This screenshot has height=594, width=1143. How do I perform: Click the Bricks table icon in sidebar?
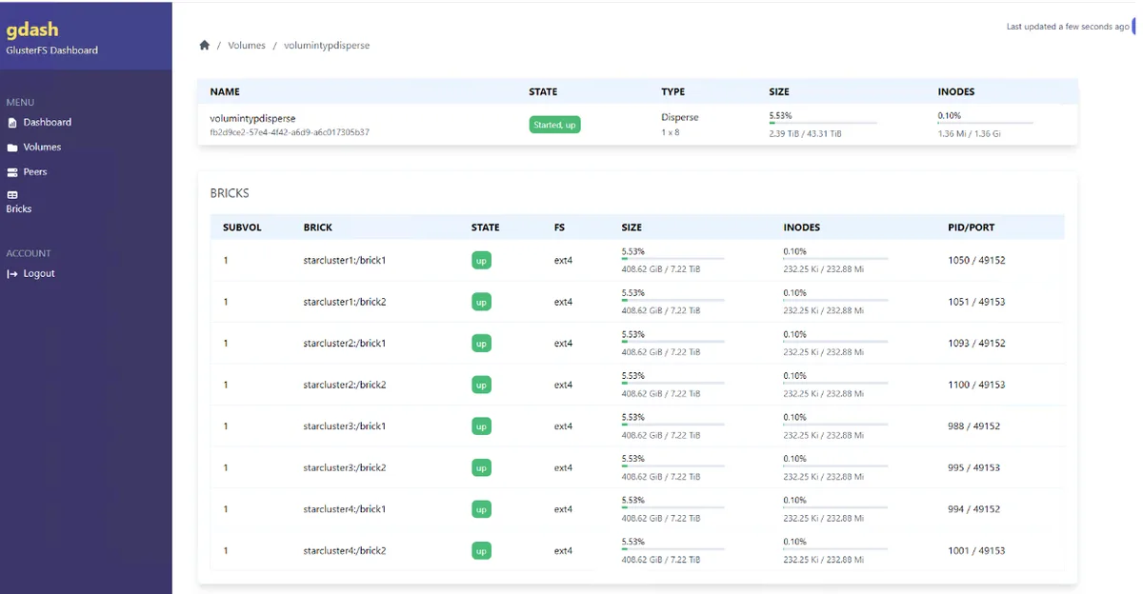click(12, 195)
